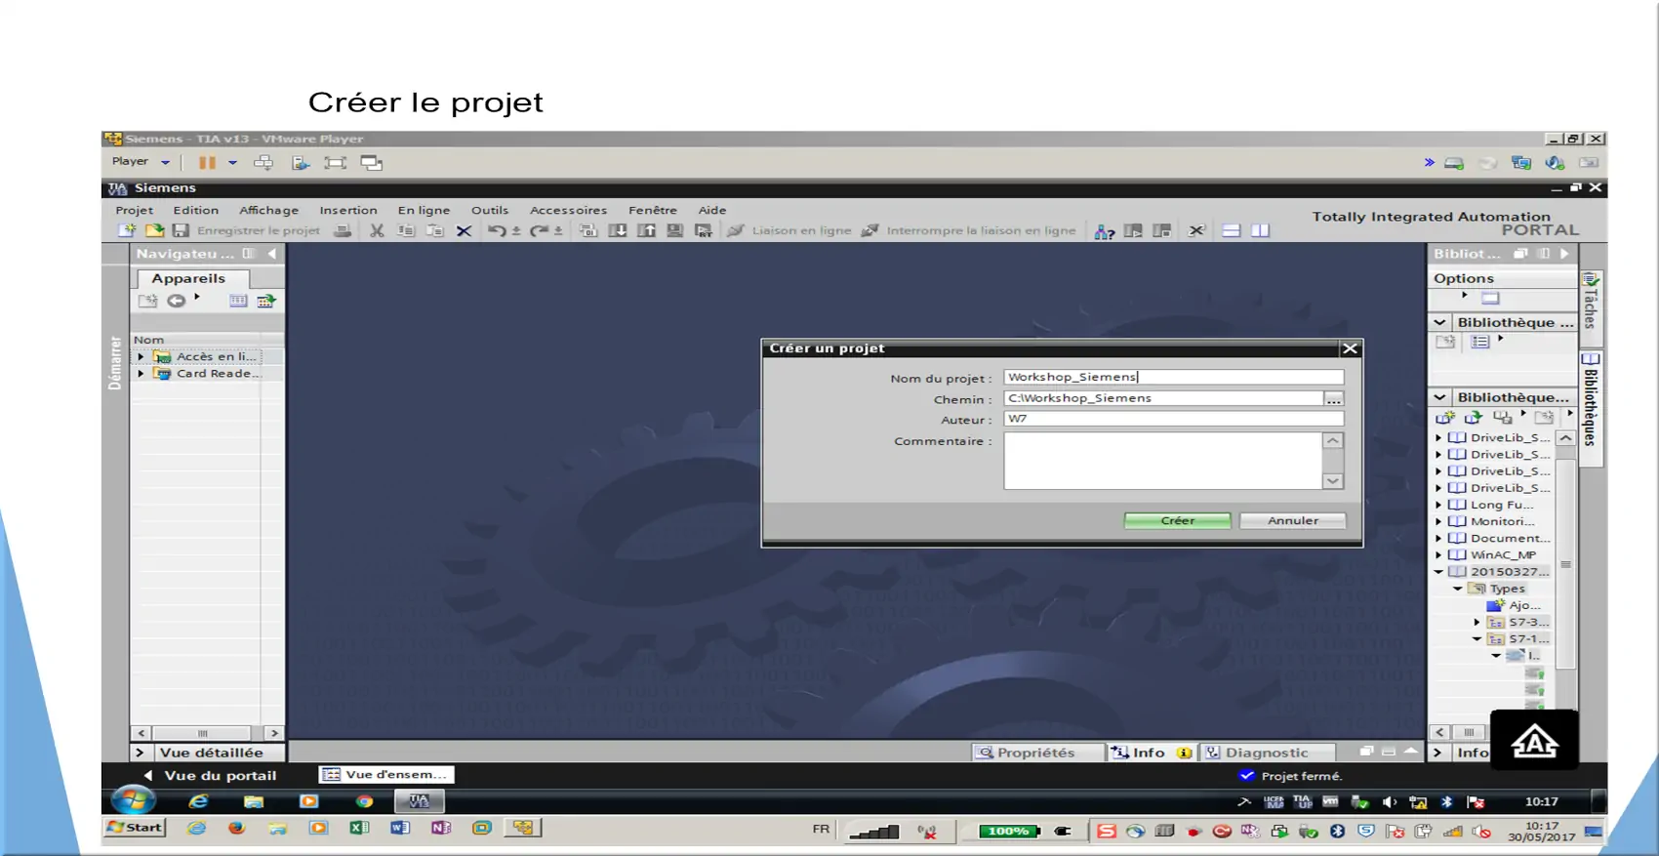
Task: Click the Redo arrow icon
Action: (x=540, y=230)
